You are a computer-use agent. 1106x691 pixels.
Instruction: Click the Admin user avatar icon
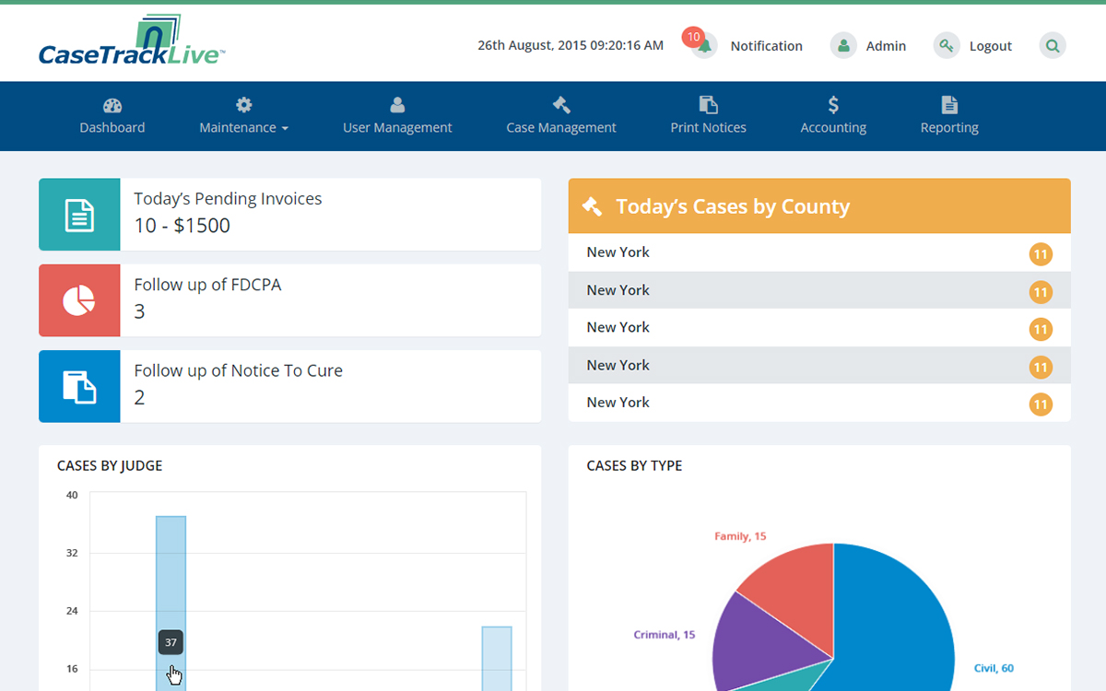[x=843, y=45]
